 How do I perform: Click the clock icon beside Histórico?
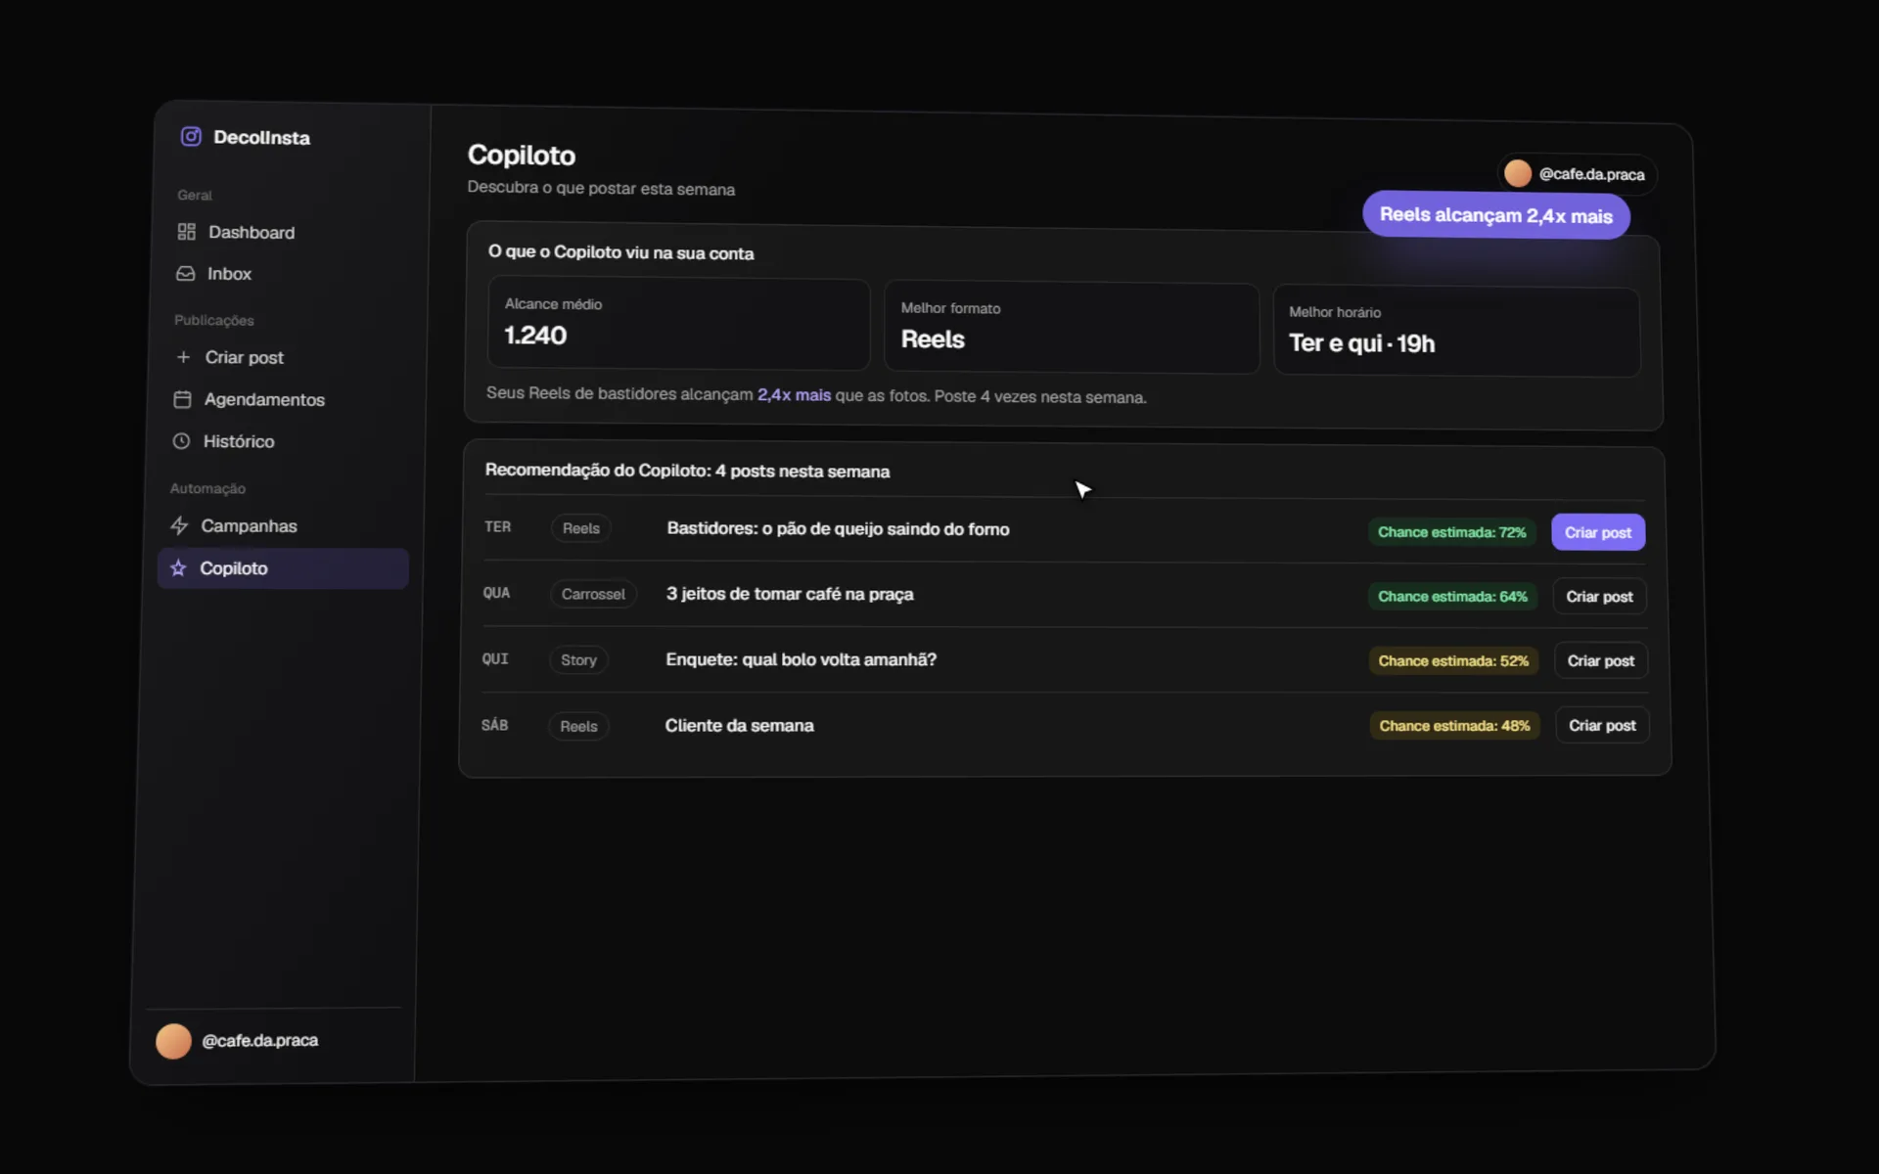[x=181, y=441]
